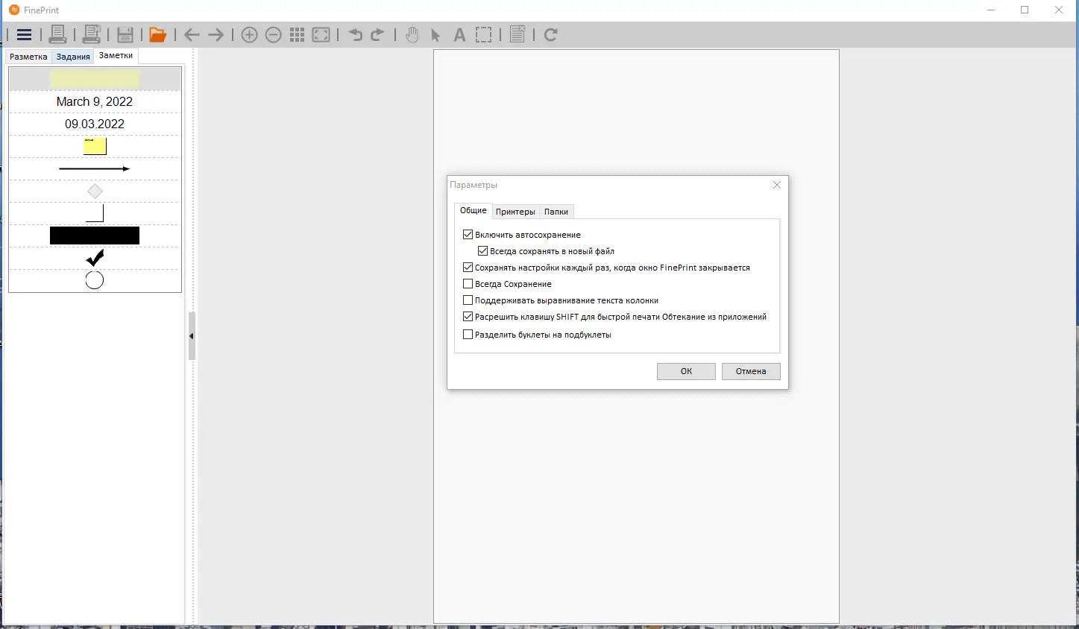Image resolution: width=1079 pixels, height=629 pixels.
Task: Select the text 'A' tool
Action: [x=459, y=35]
